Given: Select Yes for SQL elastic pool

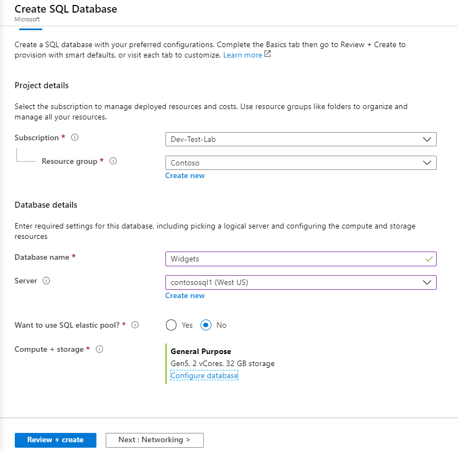Looking at the screenshot, I should [171, 326].
